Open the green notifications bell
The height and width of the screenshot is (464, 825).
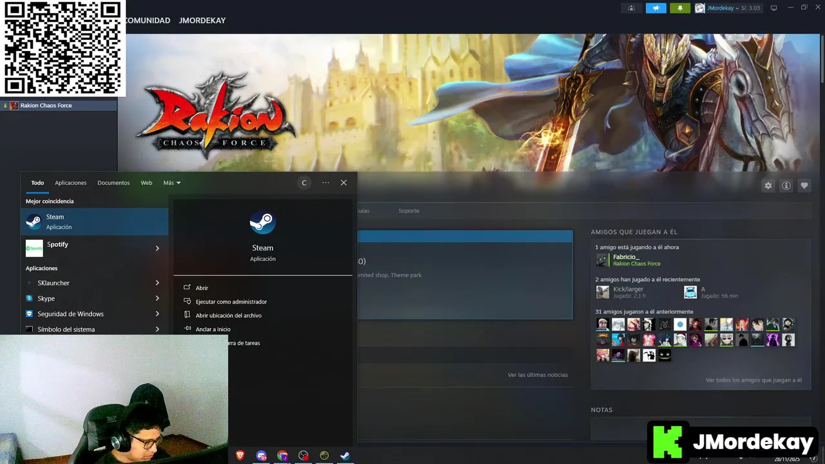click(x=680, y=8)
